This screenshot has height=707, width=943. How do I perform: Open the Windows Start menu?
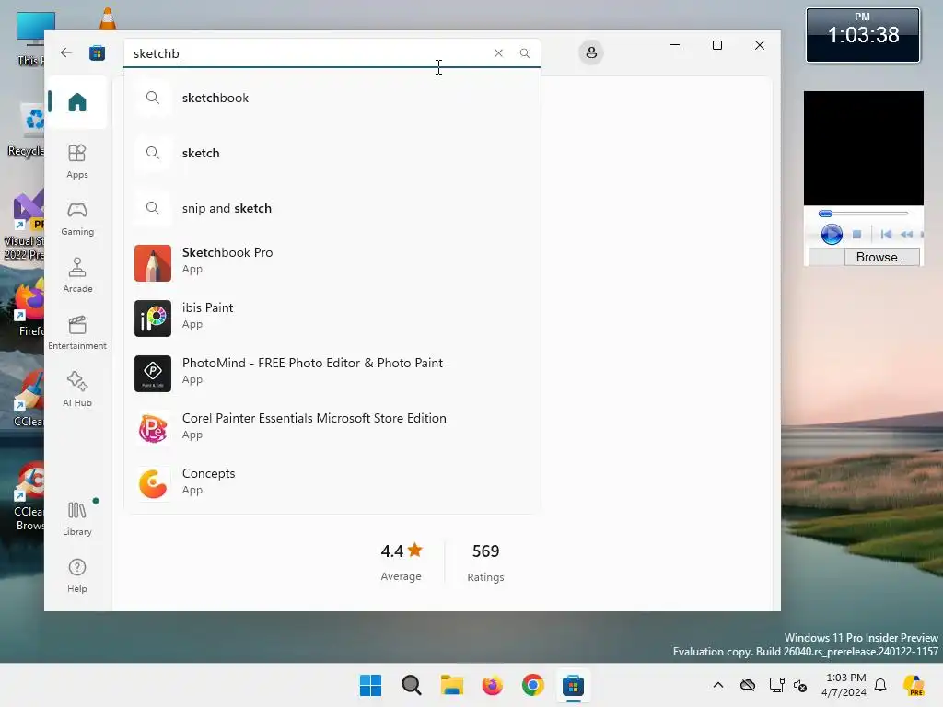coord(370,685)
